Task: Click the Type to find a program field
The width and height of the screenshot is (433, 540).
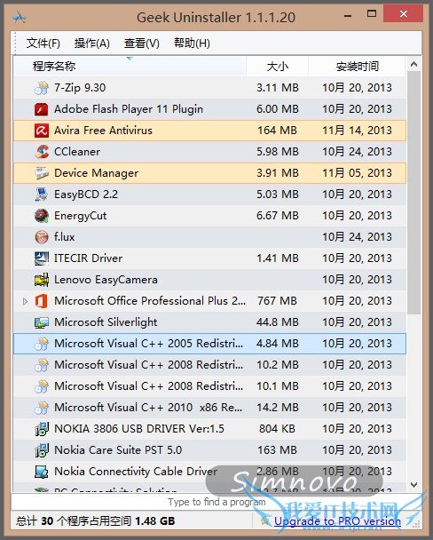Action: pyautogui.click(x=216, y=502)
